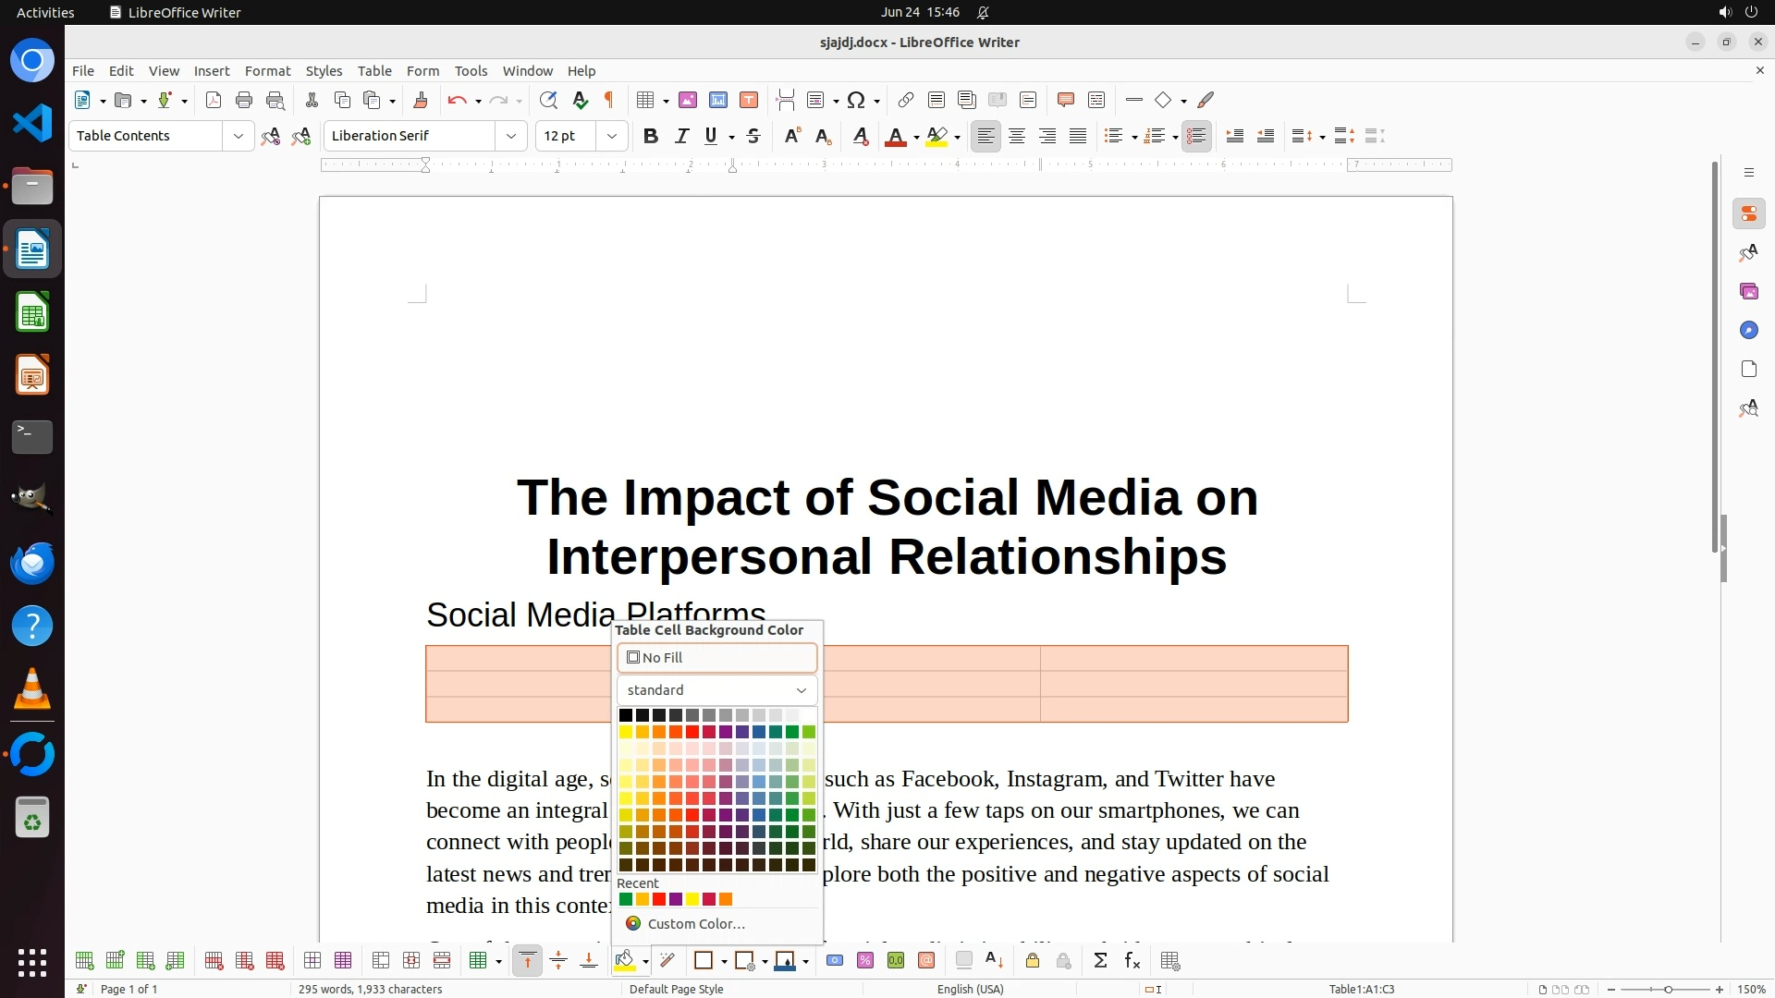Viewport: 1775px width, 998px height.
Task: Click the Insert Special Character icon
Action: (x=856, y=100)
